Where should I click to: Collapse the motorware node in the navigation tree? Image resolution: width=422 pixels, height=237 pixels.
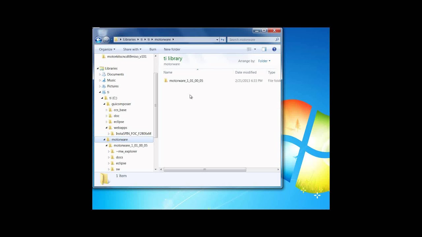coord(105,140)
